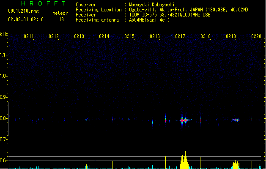Click the Receiving antenna label
The width and height of the screenshot is (266, 169).
click(x=97, y=20)
